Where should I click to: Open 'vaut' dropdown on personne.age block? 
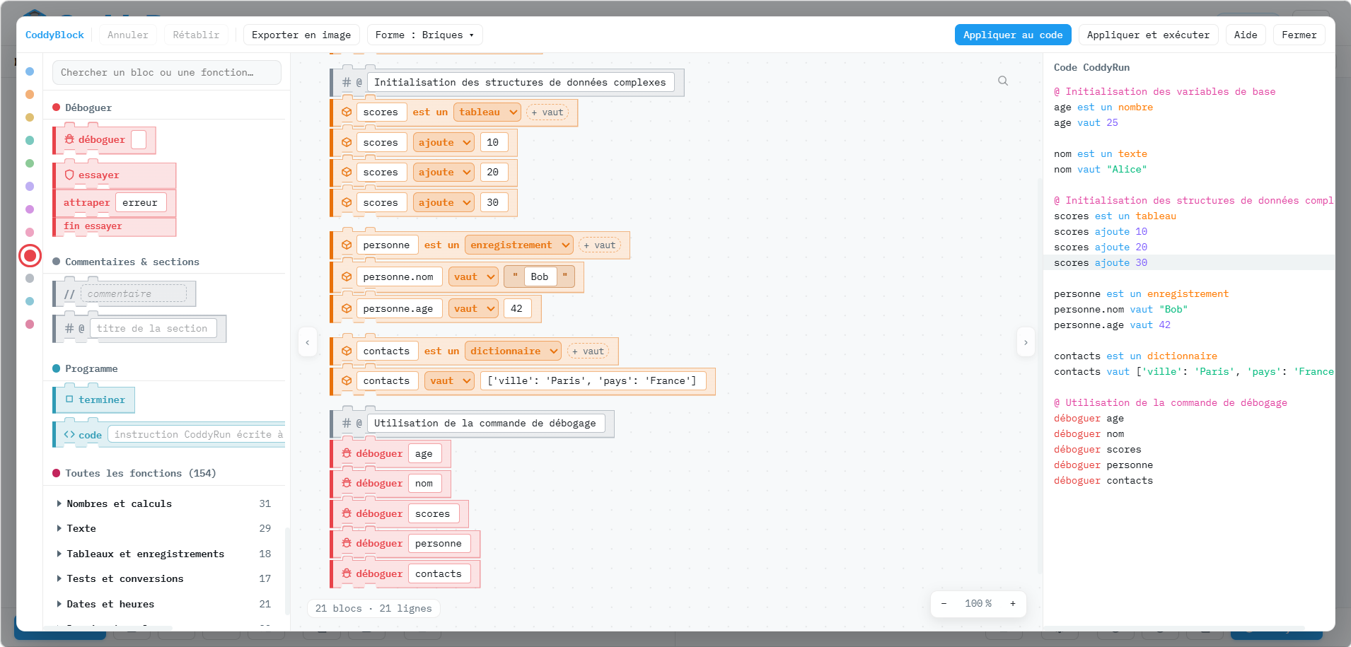click(473, 308)
